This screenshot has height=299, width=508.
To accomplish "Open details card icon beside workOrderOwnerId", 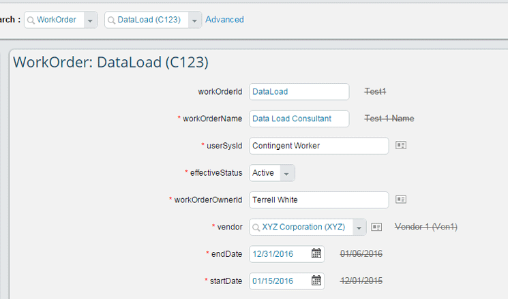I will click(401, 200).
